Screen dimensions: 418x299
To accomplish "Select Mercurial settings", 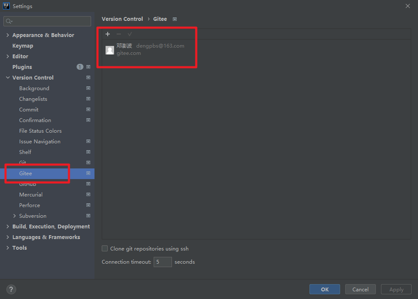I will point(31,195).
